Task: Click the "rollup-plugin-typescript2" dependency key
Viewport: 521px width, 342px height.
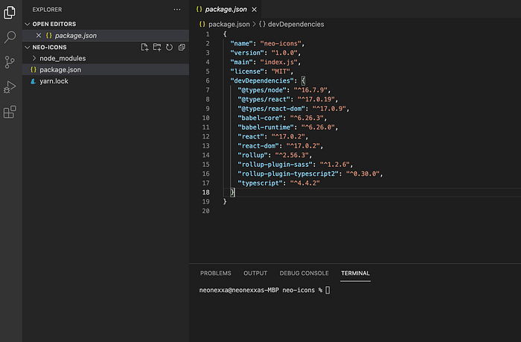Action: click(x=288, y=174)
